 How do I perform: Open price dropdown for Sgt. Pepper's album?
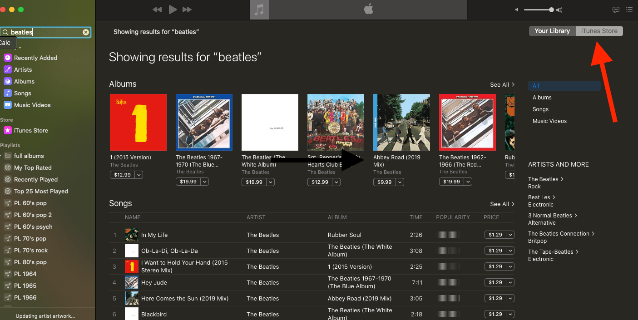pyautogui.click(x=336, y=182)
